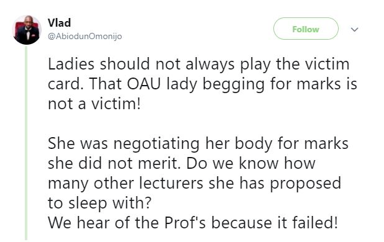Click the word 'negotiating' in the second paragraph
Screen dimensions: 384x242
pyautogui.click(x=157, y=144)
